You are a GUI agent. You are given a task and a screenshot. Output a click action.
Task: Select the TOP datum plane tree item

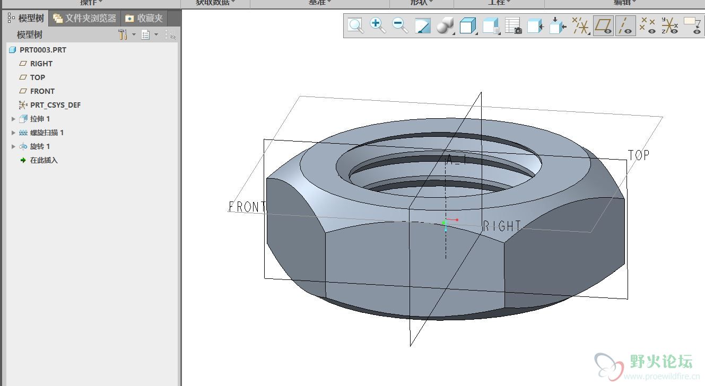tap(38, 77)
